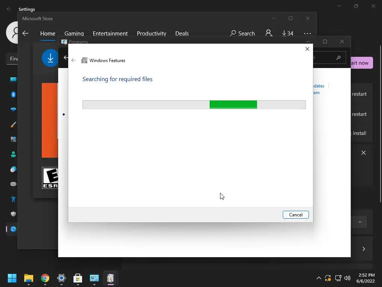The height and width of the screenshot is (287, 382).
Task: Click the install button in Settings updates
Action: (x=359, y=133)
